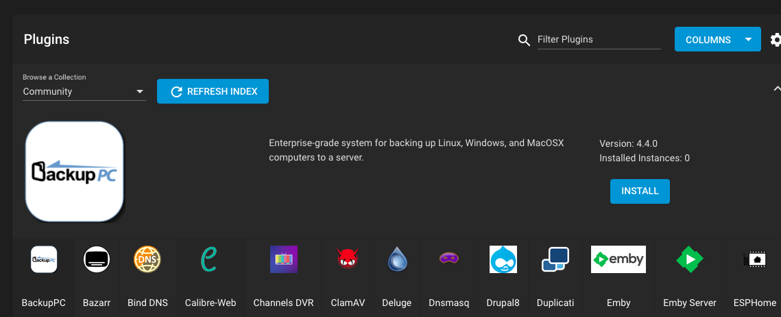This screenshot has height=317, width=781.
Task: Click the Drupal8 label text
Action: (x=503, y=303)
